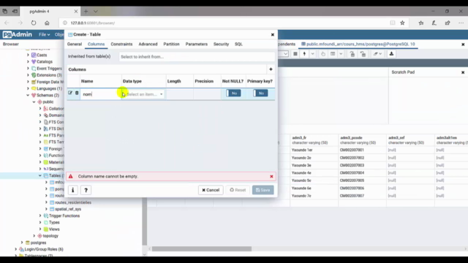Collapse the Tables node
Image resolution: width=468 pixels, height=263 pixels.
coord(40,175)
